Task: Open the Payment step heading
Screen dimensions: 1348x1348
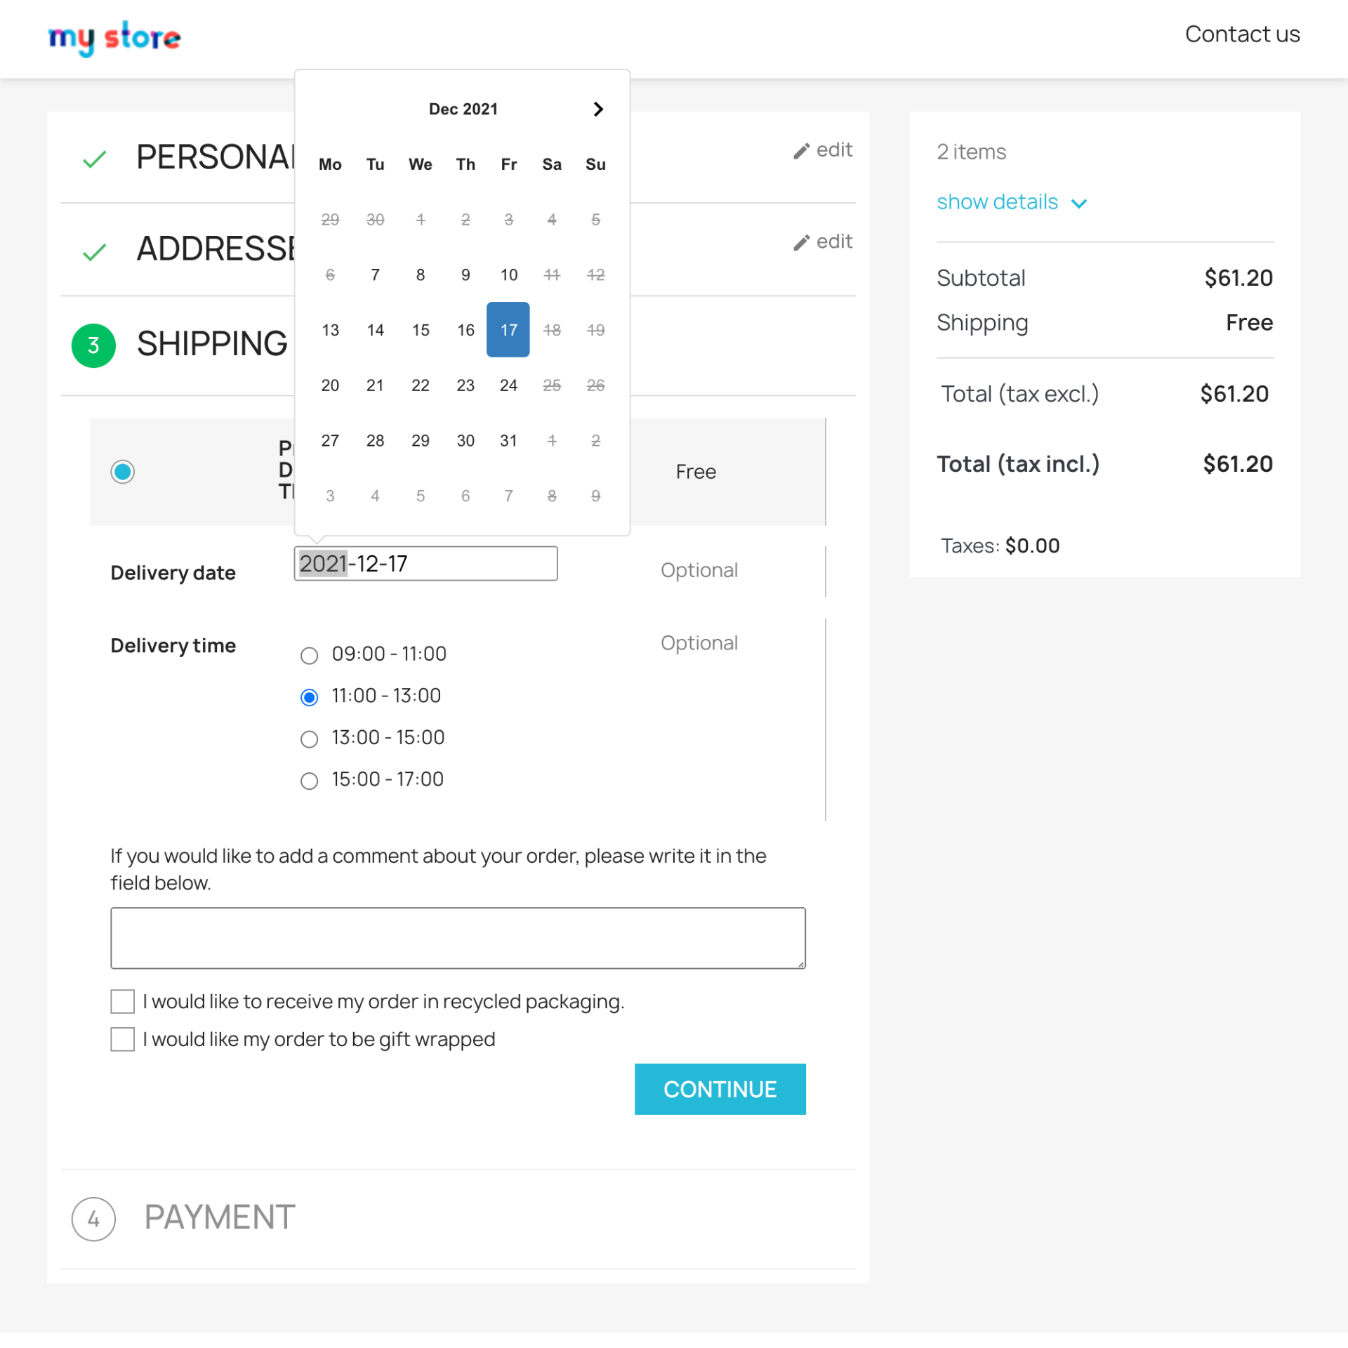Action: click(x=220, y=1217)
